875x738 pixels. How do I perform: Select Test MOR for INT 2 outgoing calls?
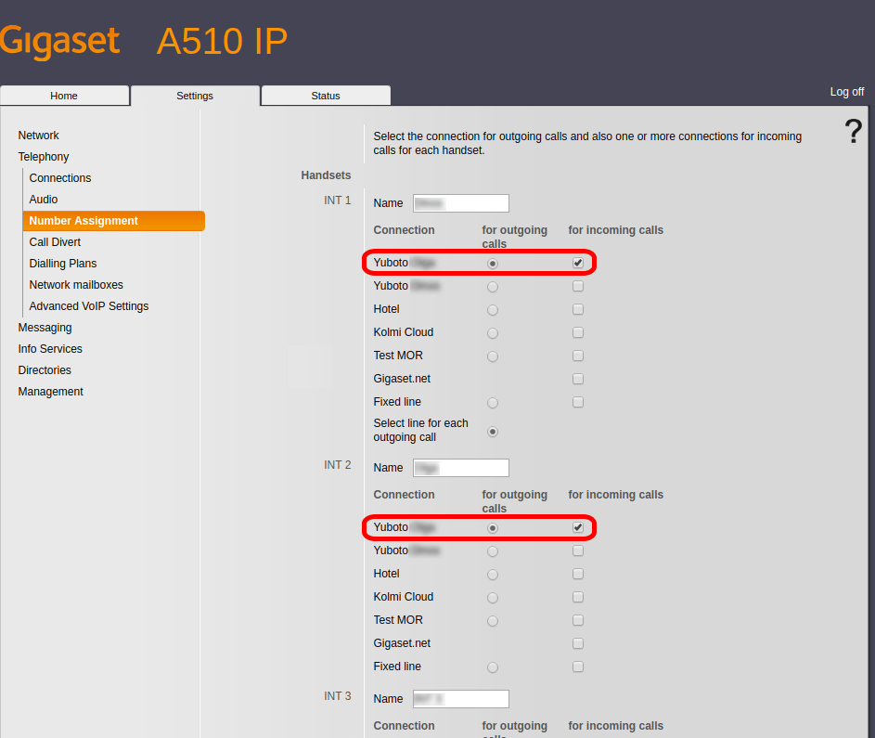point(492,621)
